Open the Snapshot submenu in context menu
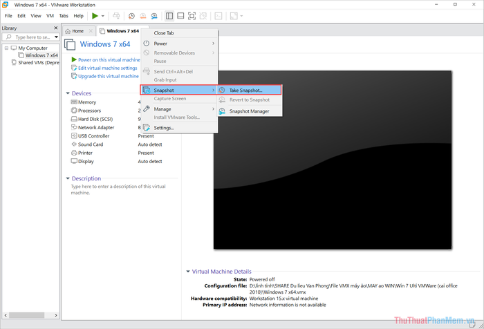The height and width of the screenshot is (329, 484). 179,90
